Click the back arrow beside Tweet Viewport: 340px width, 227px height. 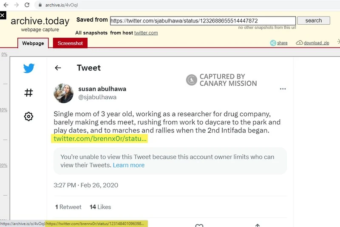click(x=58, y=68)
